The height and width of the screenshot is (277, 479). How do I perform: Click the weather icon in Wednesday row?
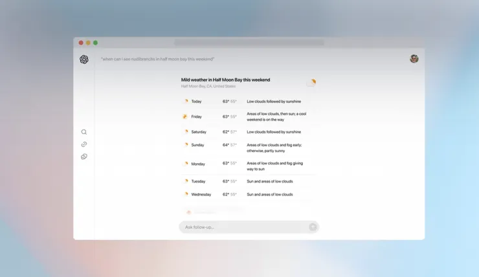tap(186, 194)
